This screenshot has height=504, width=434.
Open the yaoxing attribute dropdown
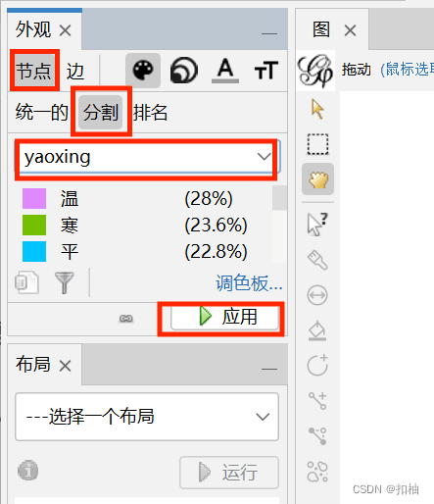[x=148, y=157]
